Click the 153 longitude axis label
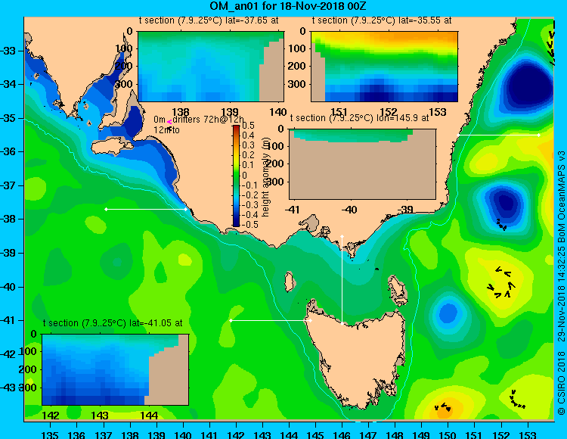Image resolution: width=567 pixels, height=439 pixels. [x=527, y=434]
